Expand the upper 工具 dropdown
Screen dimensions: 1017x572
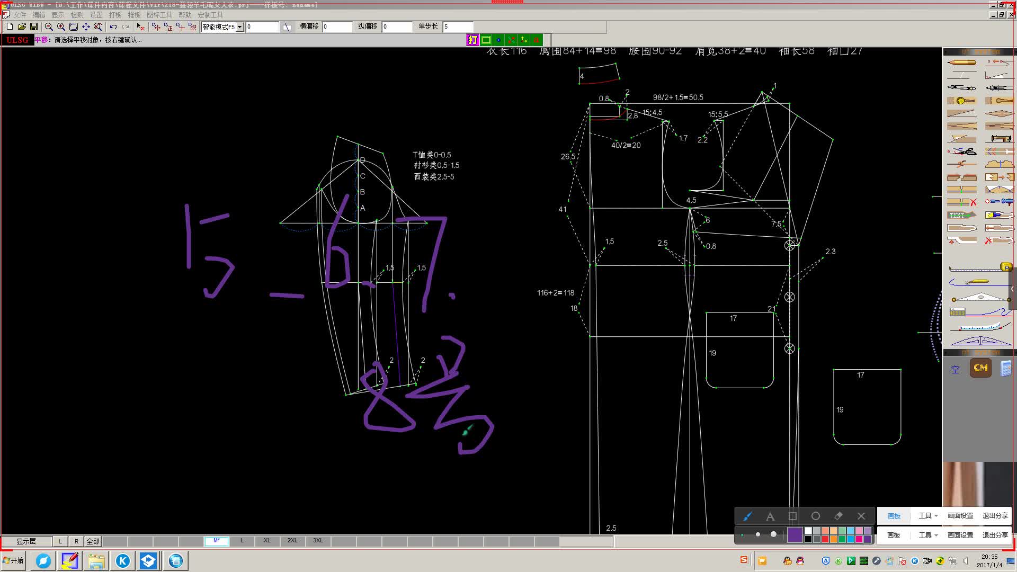pos(928,515)
